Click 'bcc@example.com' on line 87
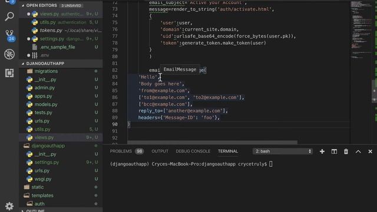Image resolution: width=377 pixels, height=212 pixels. pos(166,104)
